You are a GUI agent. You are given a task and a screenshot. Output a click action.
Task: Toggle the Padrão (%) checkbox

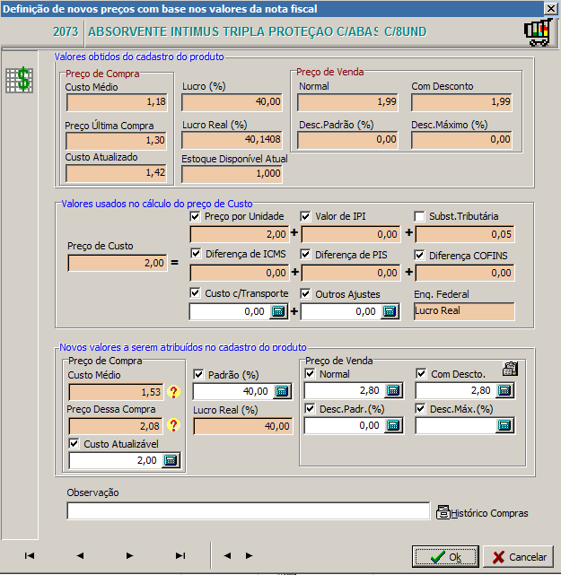pos(198,374)
